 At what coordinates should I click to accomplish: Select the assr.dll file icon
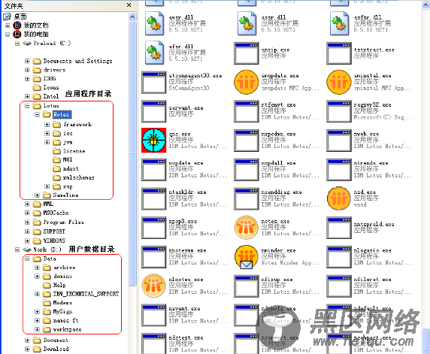(x=247, y=23)
